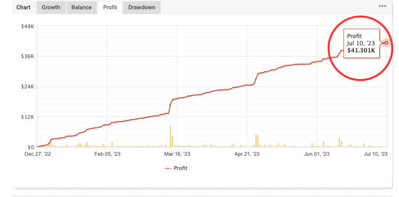Viewport: 399px width, 197px height.
Task: Open the three-dot more options menu
Action: click(x=382, y=6)
